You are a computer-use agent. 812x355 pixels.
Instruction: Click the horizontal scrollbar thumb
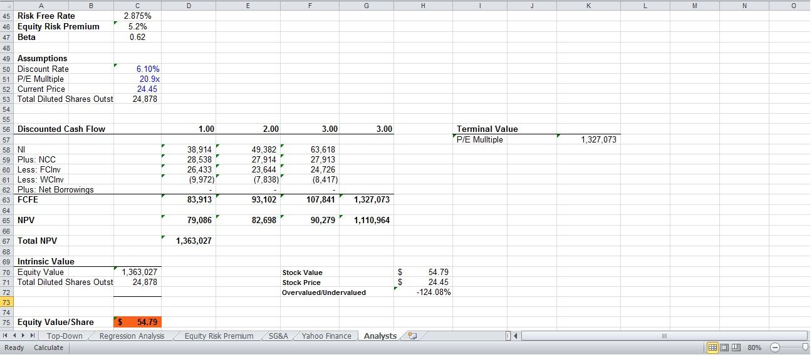coord(664,336)
